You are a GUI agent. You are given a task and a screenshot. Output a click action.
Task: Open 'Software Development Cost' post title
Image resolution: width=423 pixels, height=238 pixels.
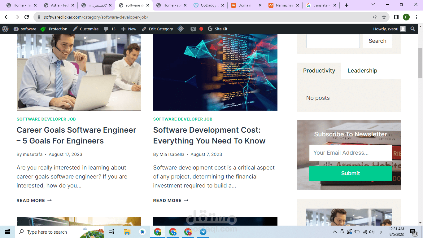tap(209, 135)
